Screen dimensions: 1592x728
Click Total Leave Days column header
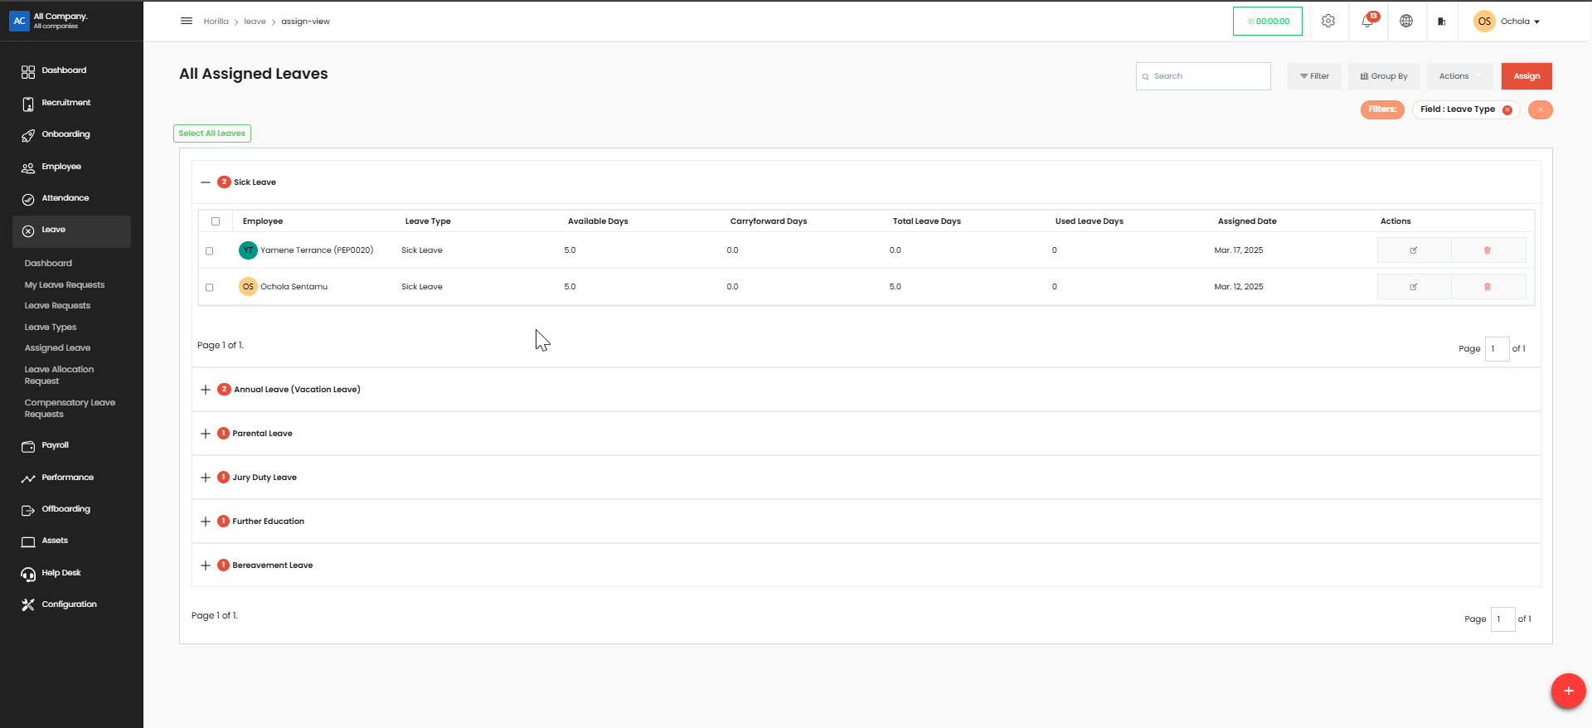click(x=927, y=221)
